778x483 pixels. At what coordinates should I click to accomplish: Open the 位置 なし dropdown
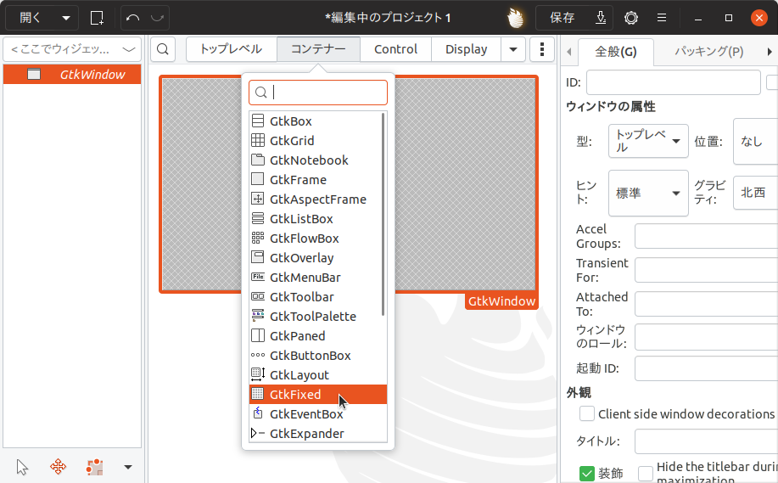[x=755, y=141]
